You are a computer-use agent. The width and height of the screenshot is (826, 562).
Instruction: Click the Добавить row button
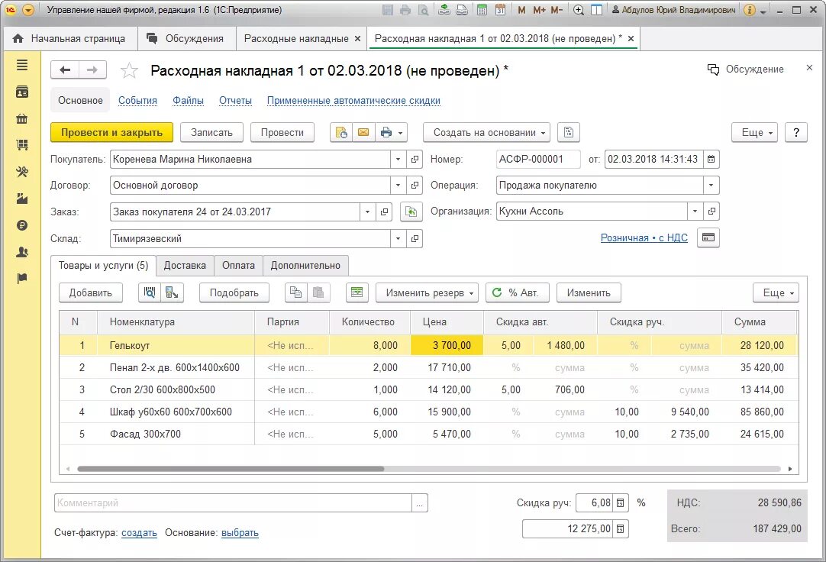(91, 293)
